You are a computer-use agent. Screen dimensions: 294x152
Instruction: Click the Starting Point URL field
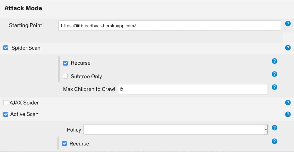tap(169, 26)
